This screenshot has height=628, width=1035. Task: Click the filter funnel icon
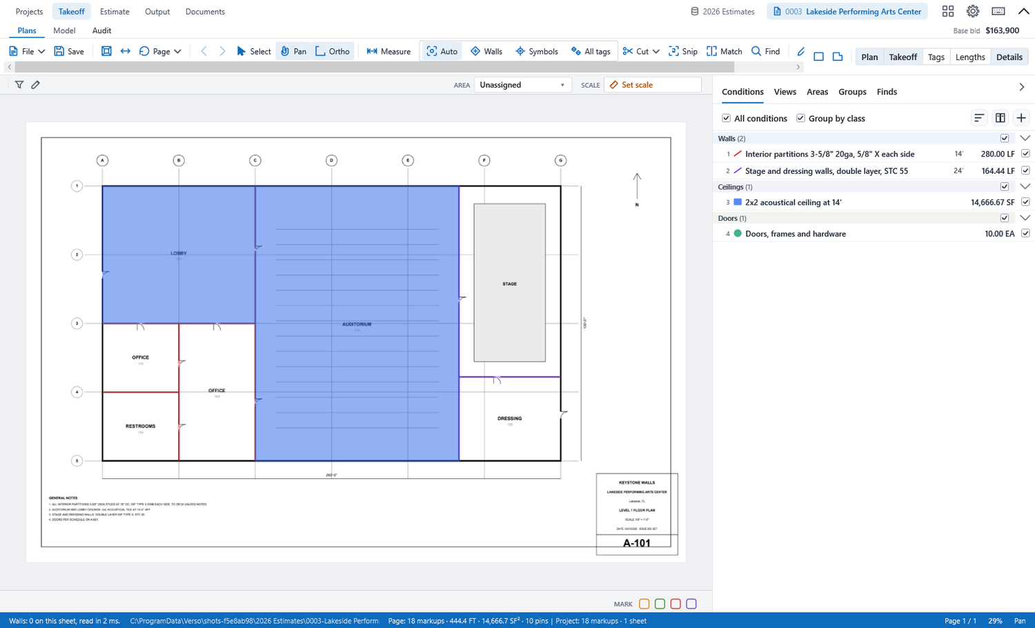pyautogui.click(x=19, y=85)
